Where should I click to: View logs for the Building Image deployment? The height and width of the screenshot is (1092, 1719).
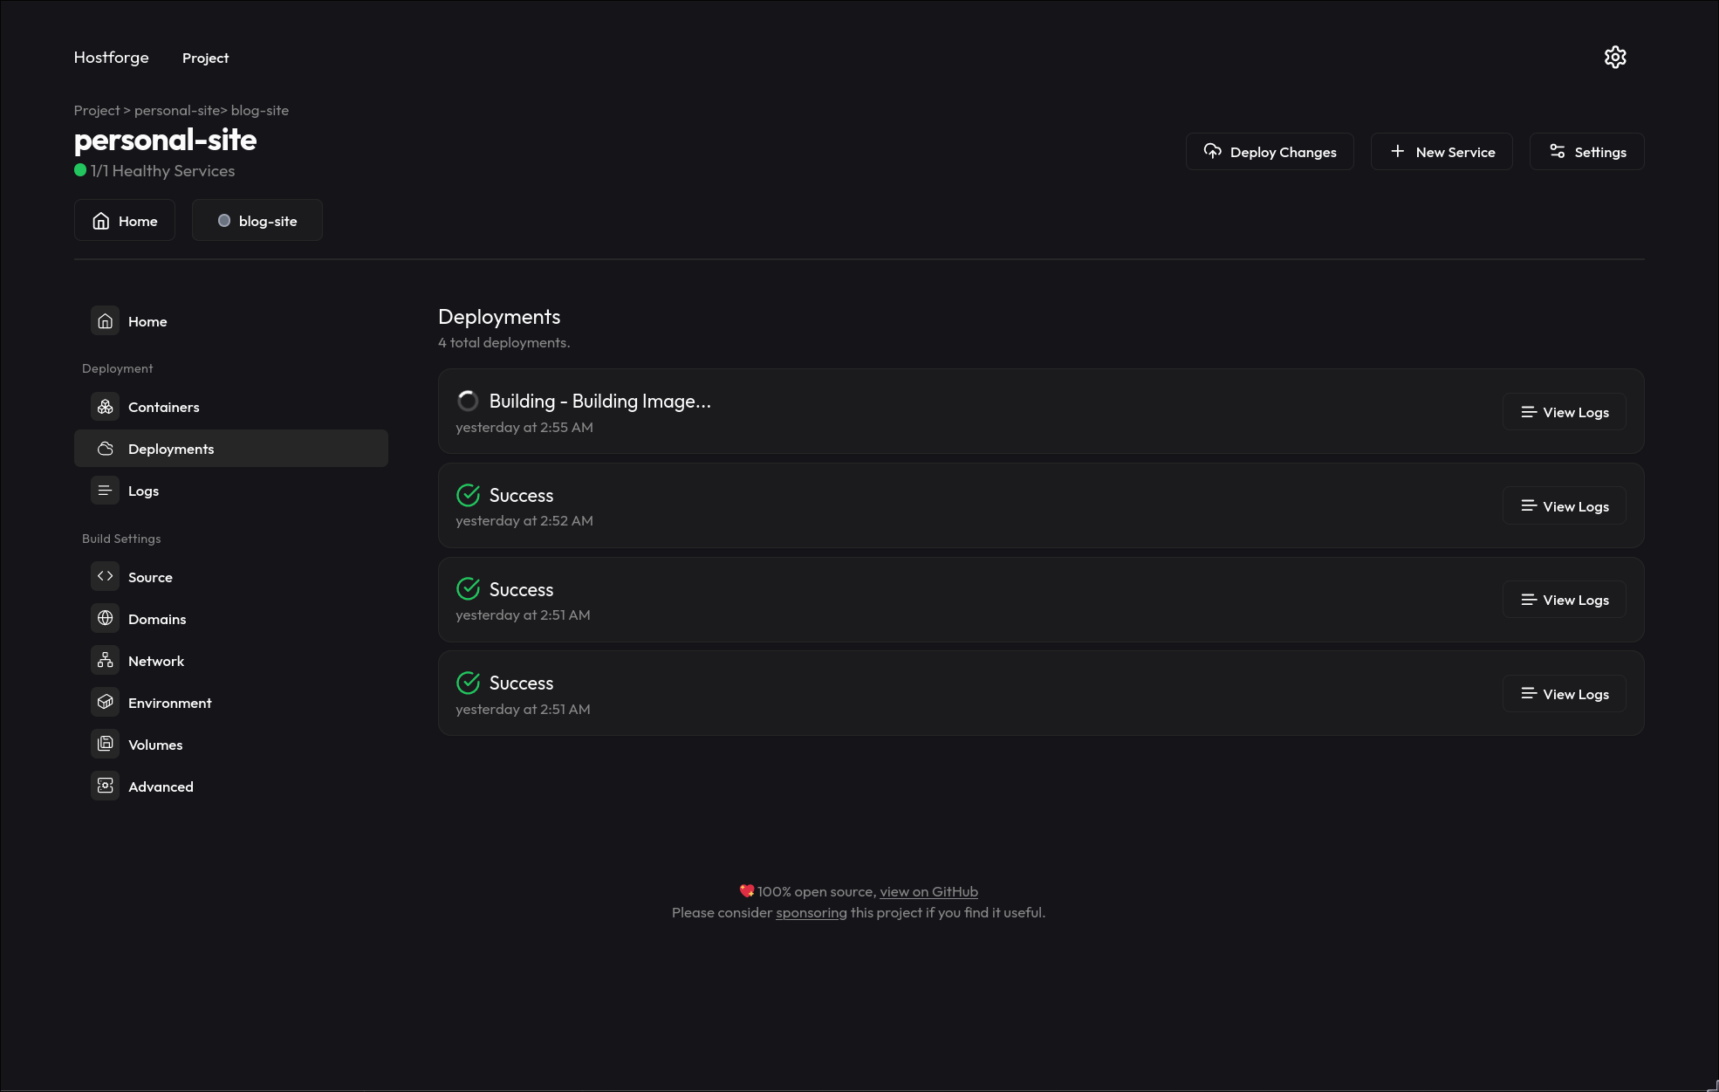[x=1565, y=412]
